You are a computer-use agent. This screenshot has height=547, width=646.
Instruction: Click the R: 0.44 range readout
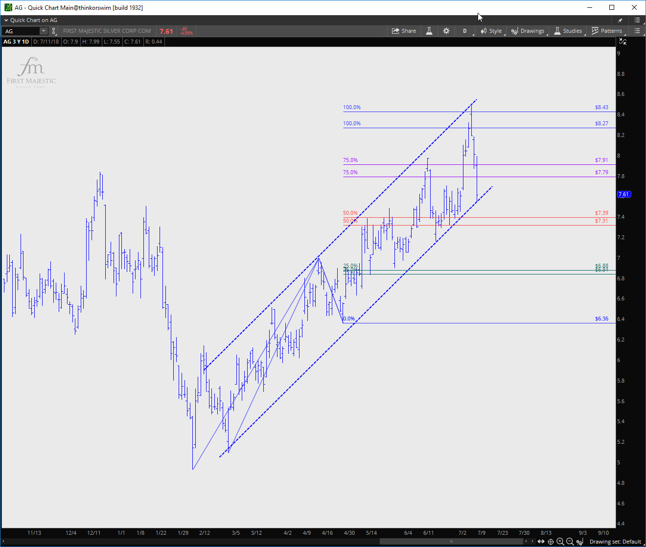pos(154,42)
